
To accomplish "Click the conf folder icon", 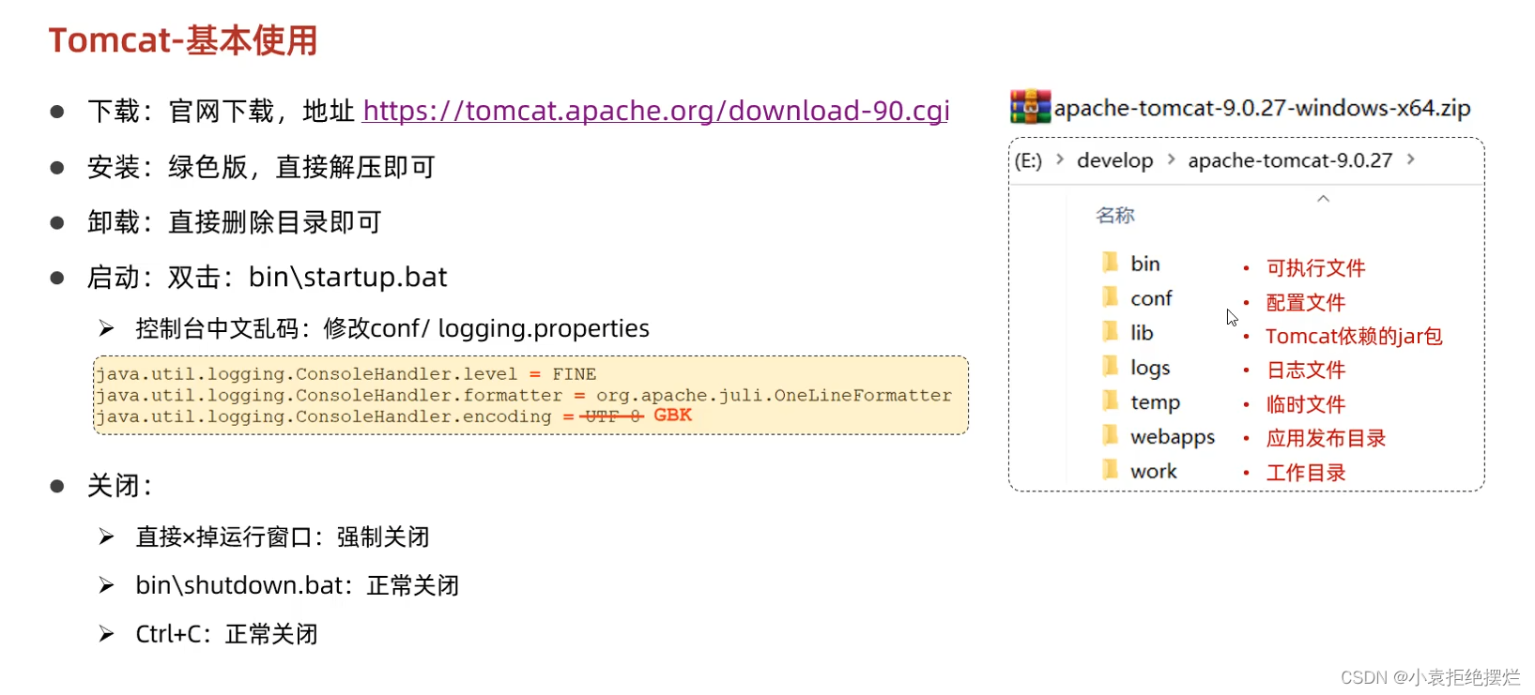I will [x=1111, y=296].
